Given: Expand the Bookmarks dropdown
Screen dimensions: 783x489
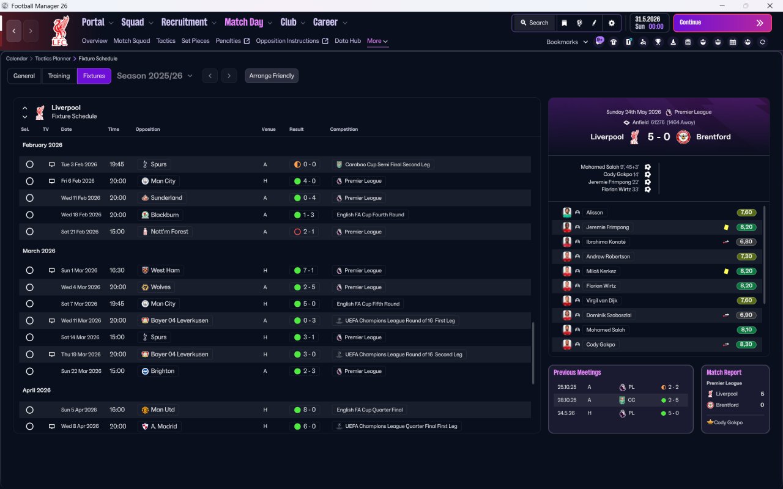Looking at the screenshot, I should pyautogui.click(x=567, y=42).
